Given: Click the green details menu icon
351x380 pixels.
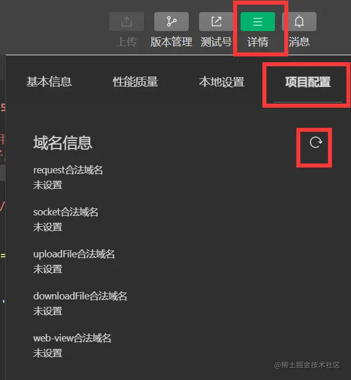Looking at the screenshot, I should coord(258,21).
